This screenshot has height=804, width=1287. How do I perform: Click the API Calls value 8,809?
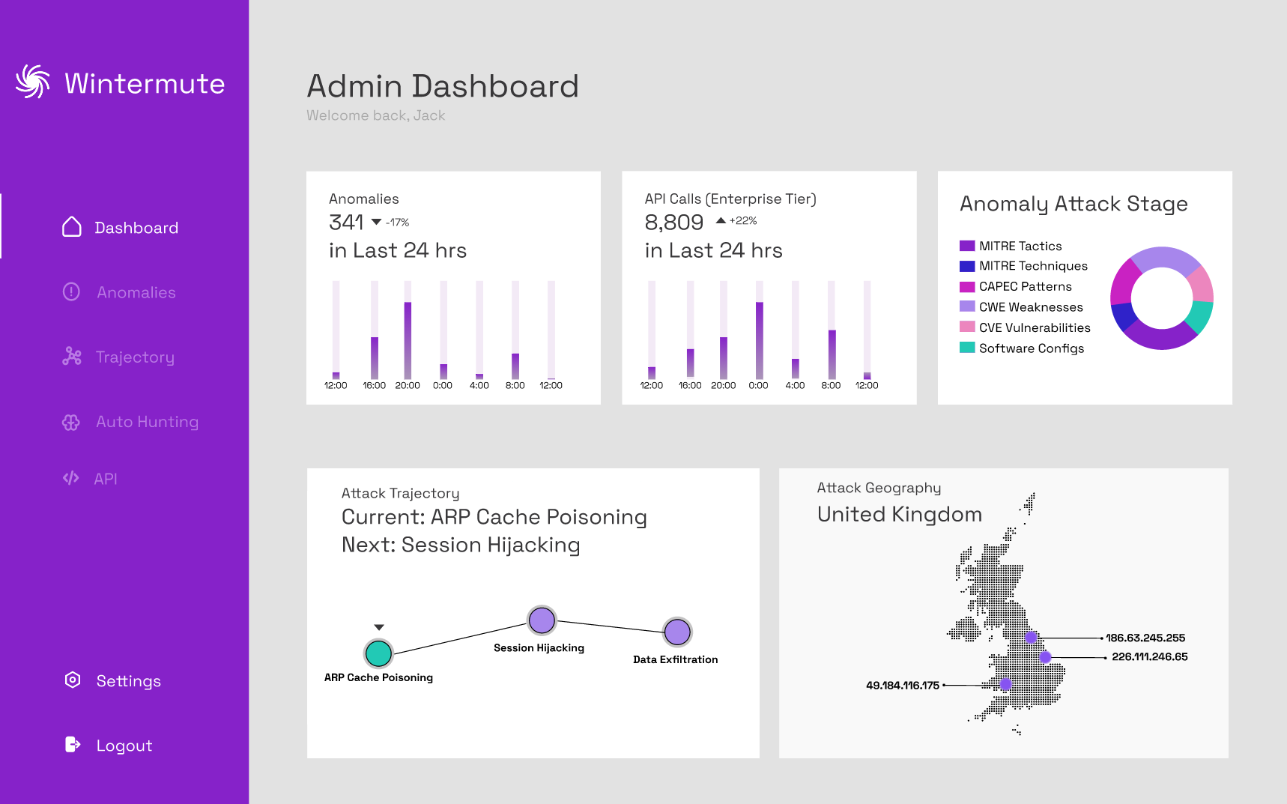coord(673,223)
